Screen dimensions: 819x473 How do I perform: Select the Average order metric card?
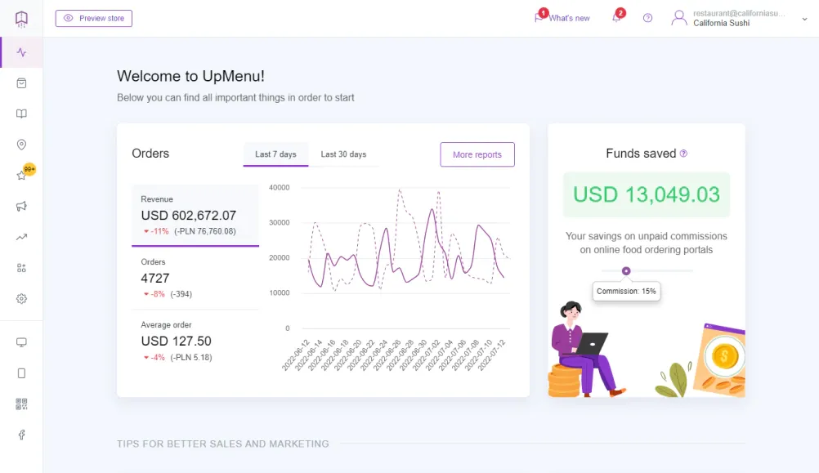[195, 341]
